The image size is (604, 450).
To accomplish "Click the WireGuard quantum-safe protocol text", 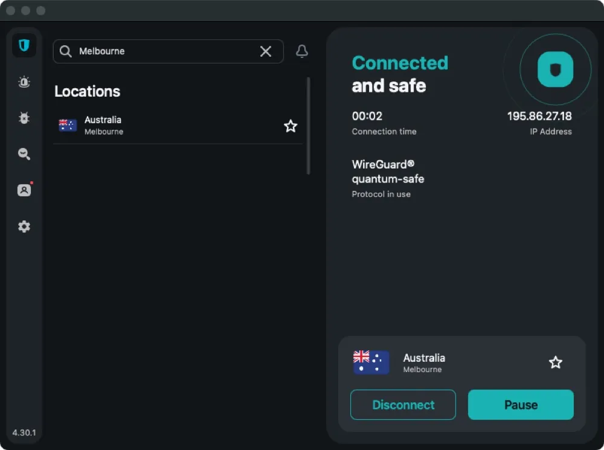I will click(388, 172).
